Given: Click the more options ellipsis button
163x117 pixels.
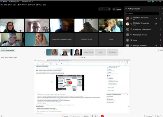Looking at the screenshot, I should (x=99, y=116).
